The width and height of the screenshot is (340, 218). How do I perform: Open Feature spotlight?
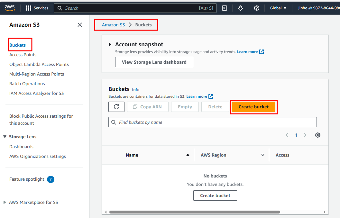pyautogui.click(x=27, y=179)
